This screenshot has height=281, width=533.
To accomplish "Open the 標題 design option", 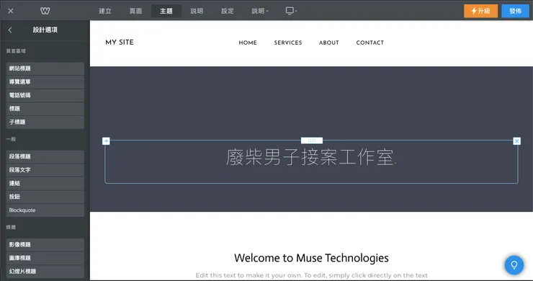I will pos(45,109).
